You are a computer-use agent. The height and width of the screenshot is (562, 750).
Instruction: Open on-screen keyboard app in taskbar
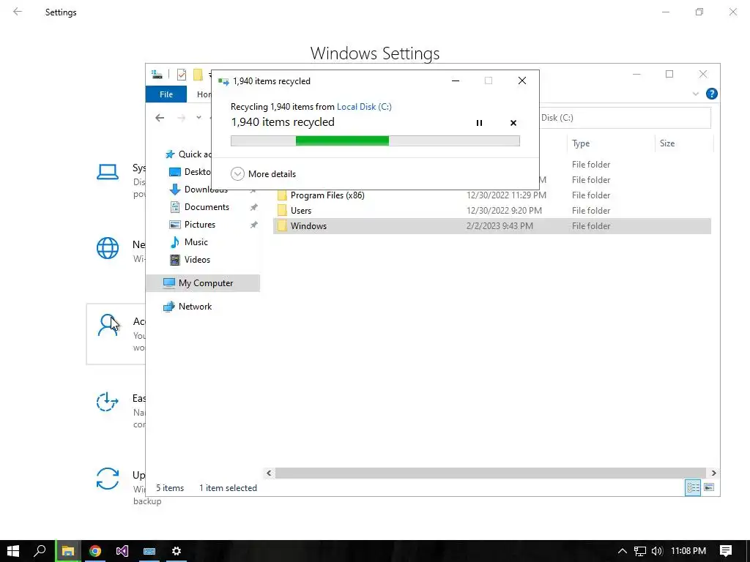149,551
